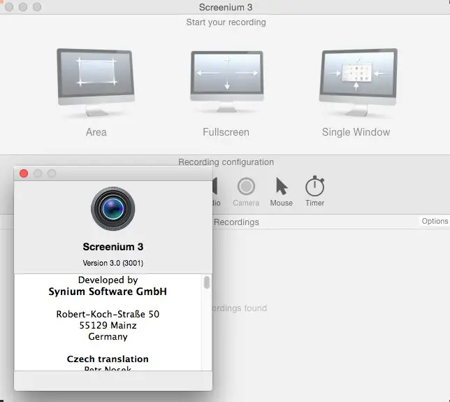Choose the Fullscreen recording monitor icon
Image resolution: width=450 pixels, height=402 pixels.
[x=226, y=82]
